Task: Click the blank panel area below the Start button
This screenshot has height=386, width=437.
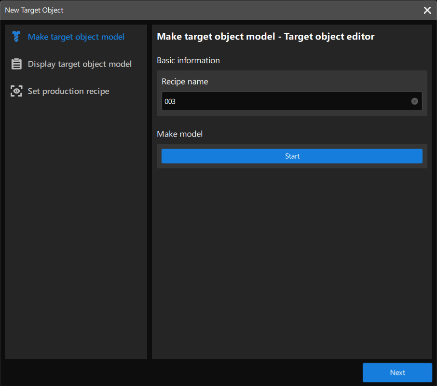Action: 292,261
